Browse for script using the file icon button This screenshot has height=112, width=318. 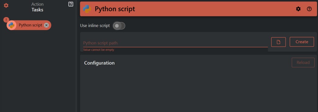(278, 42)
